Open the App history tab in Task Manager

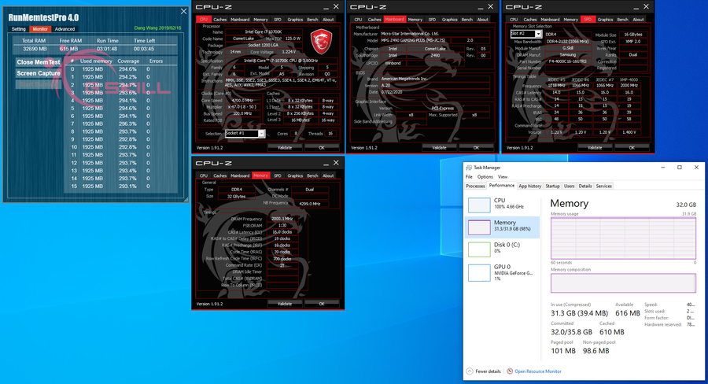pos(529,186)
